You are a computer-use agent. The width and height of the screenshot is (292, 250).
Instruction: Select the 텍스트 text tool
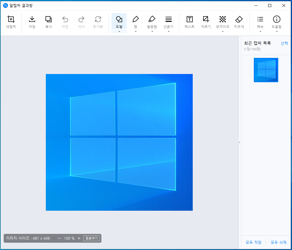click(190, 22)
